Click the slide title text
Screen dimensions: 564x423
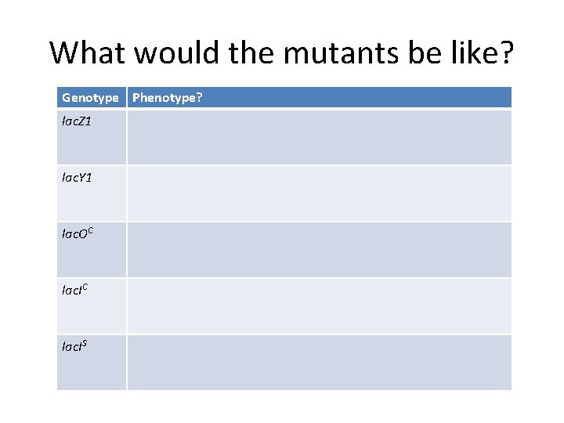coord(282,52)
